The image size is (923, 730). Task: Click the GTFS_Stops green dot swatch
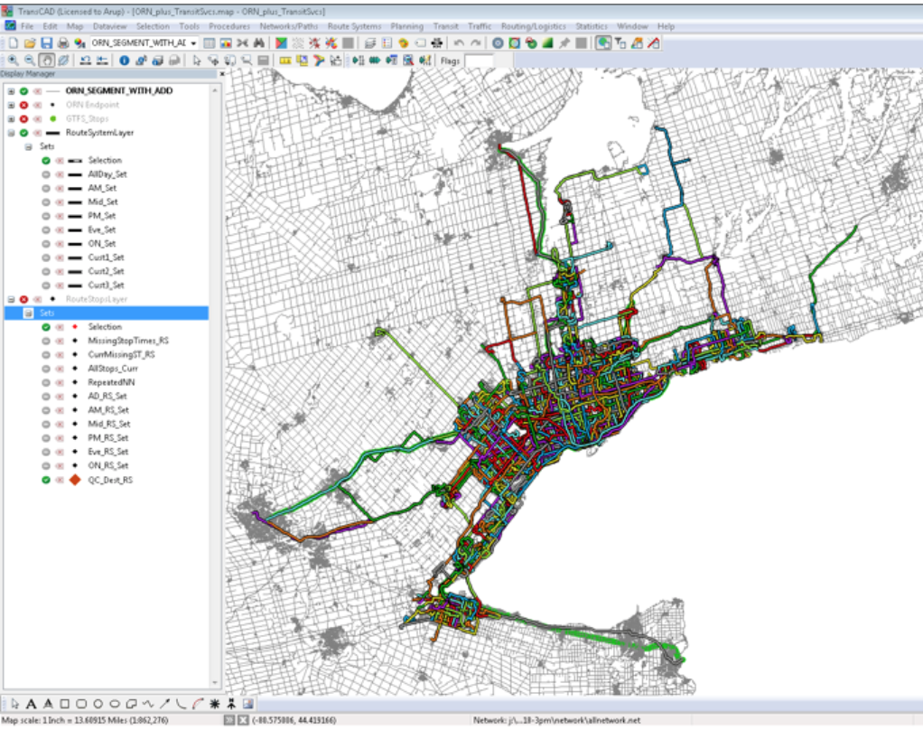pyautogui.click(x=53, y=119)
